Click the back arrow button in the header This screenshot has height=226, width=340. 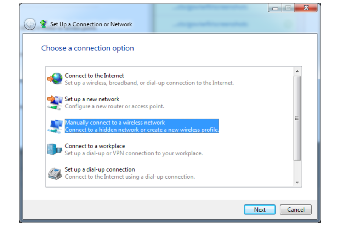click(x=30, y=24)
